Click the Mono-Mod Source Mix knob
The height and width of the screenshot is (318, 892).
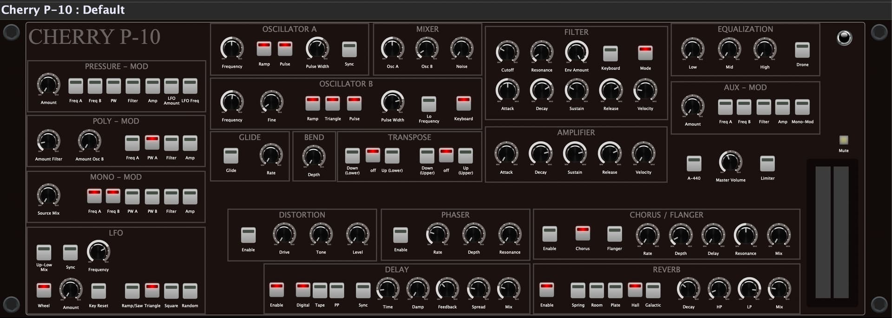48,195
